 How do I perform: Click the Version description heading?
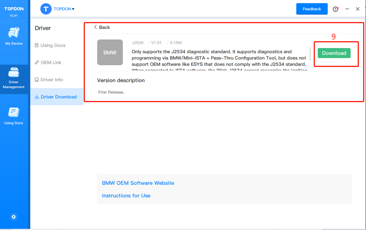pos(121,80)
